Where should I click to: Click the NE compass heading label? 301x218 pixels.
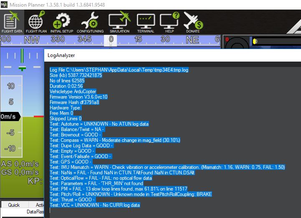(192, 40)
